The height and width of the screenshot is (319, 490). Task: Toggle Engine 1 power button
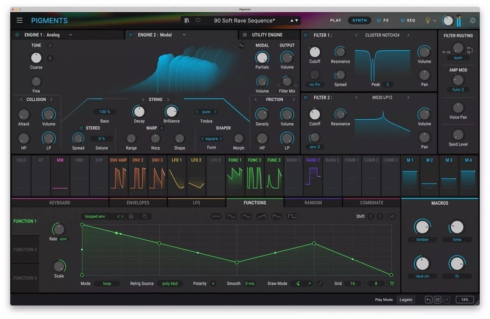click(x=17, y=35)
